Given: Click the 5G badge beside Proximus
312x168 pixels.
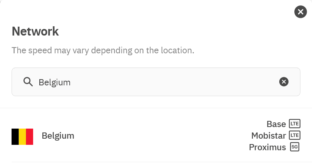Looking at the screenshot, I should (x=295, y=147).
